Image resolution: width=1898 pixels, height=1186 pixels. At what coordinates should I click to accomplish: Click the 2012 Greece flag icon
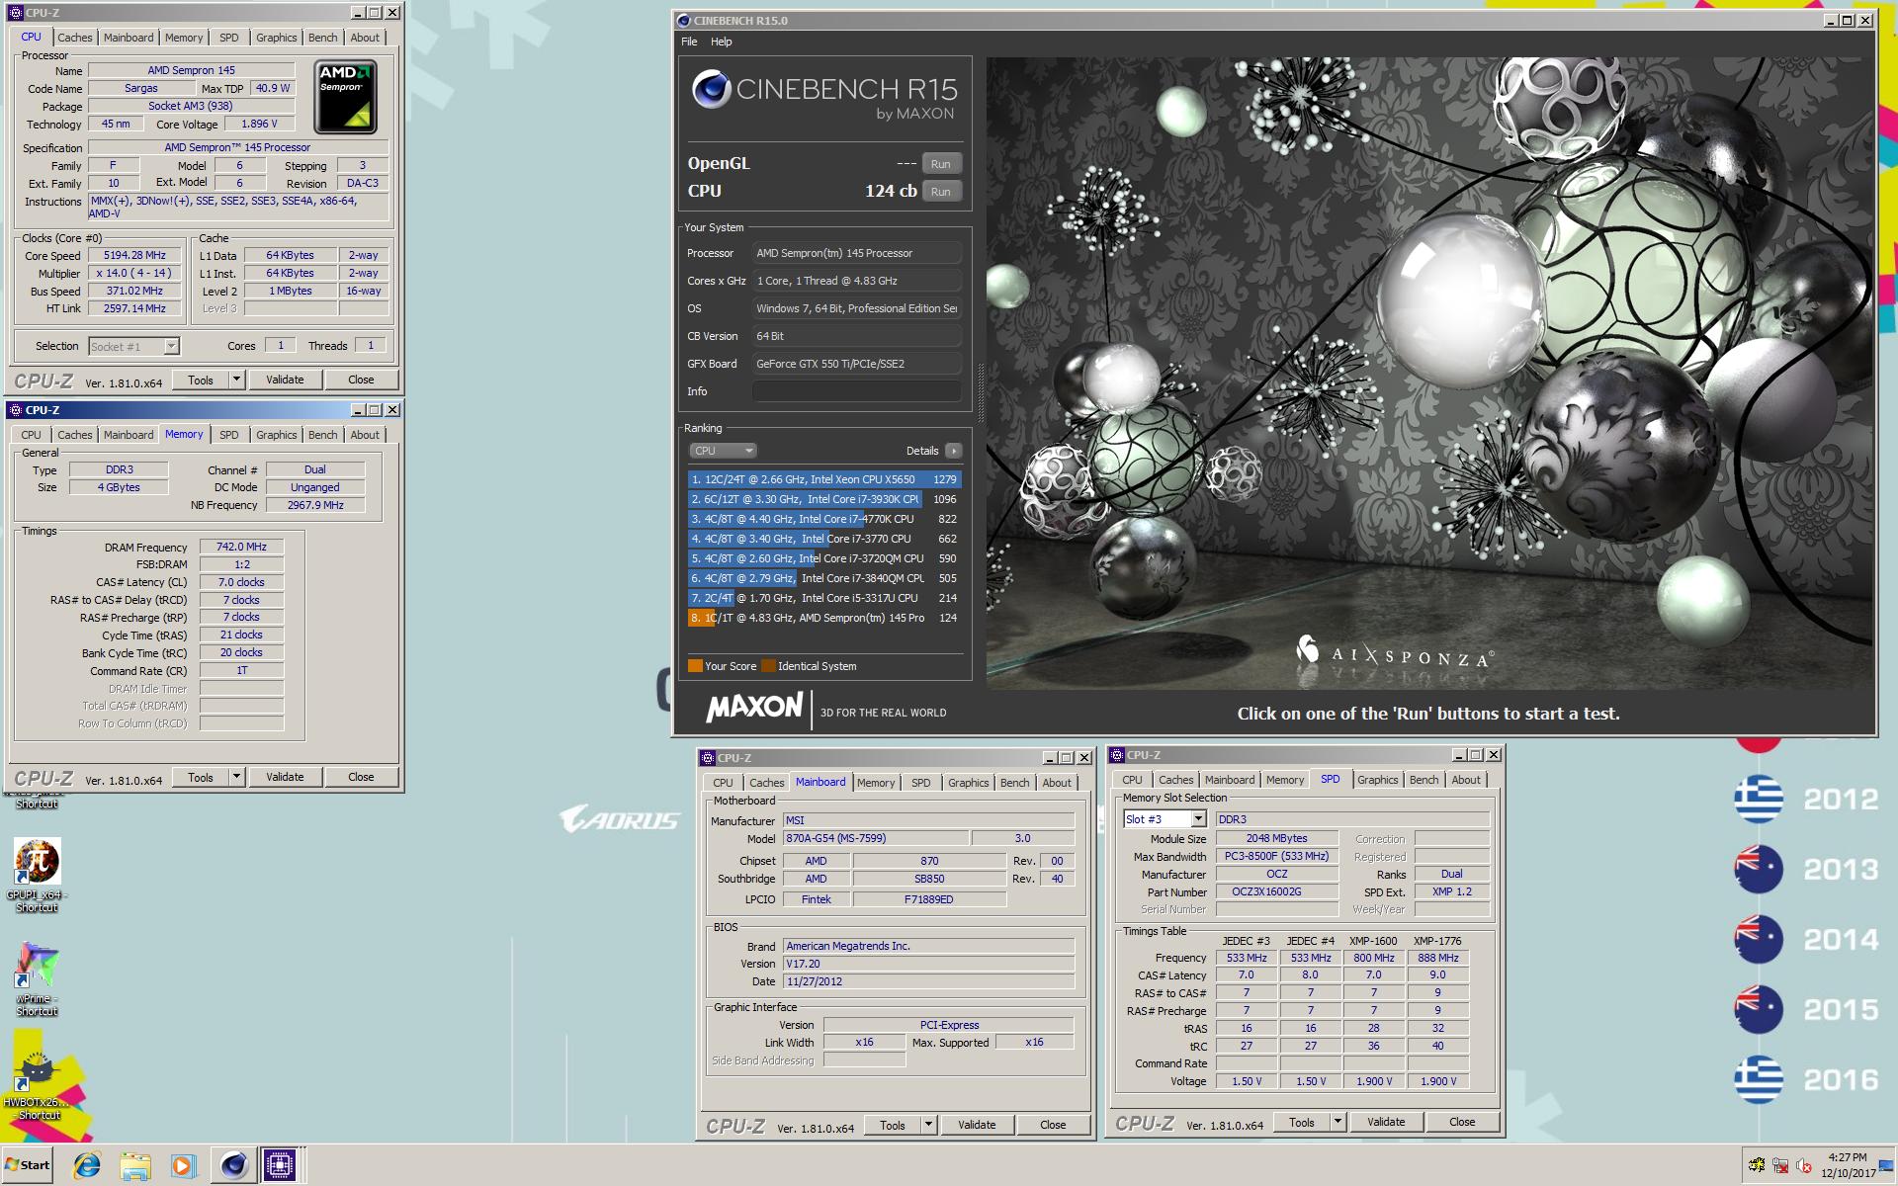(x=1759, y=799)
